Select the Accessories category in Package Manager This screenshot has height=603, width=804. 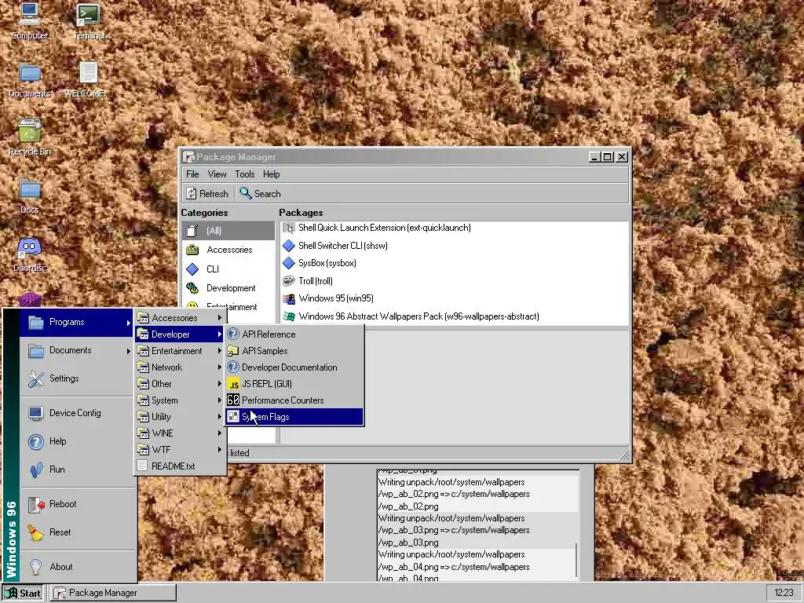228,250
